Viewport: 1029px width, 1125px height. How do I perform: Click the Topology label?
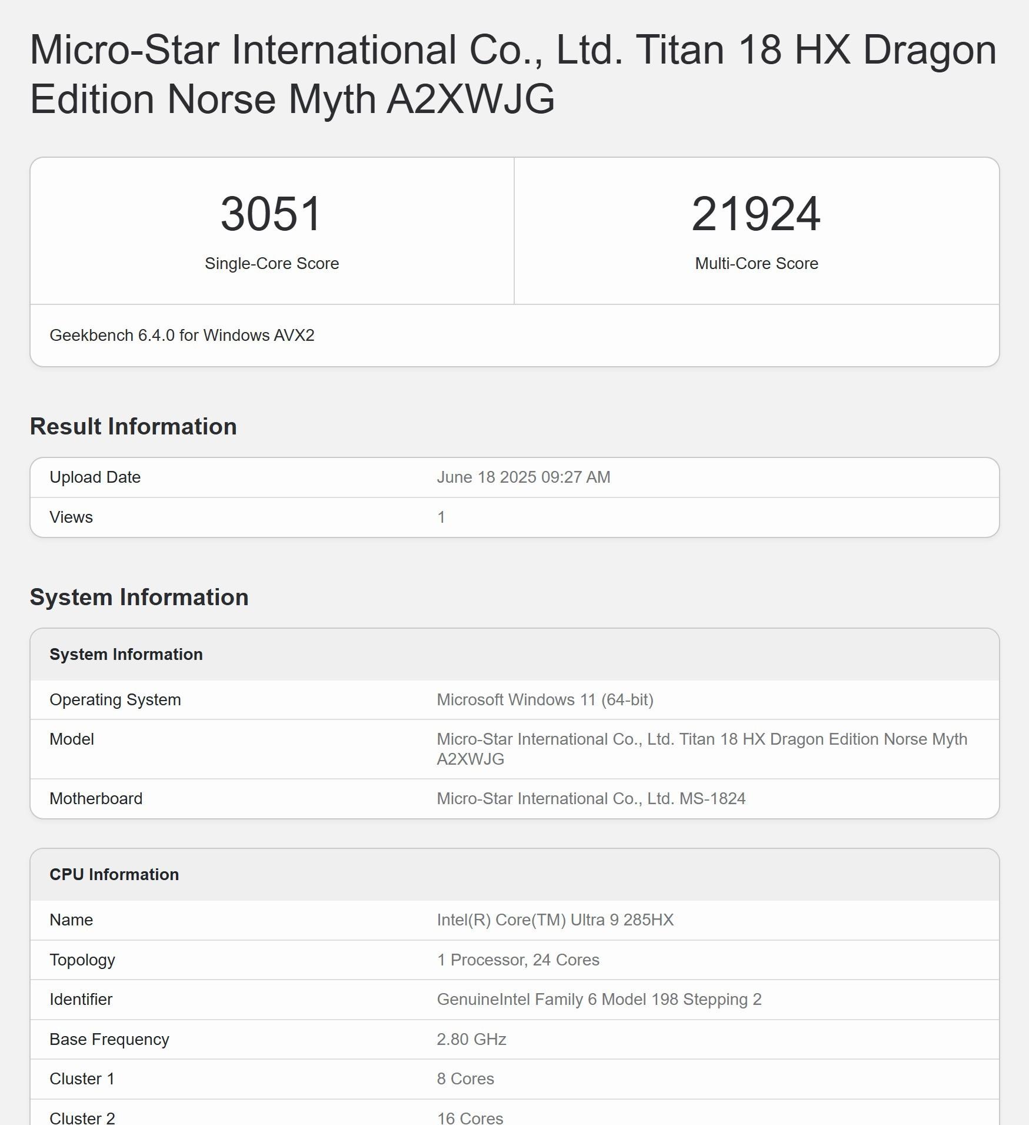pyautogui.click(x=82, y=960)
